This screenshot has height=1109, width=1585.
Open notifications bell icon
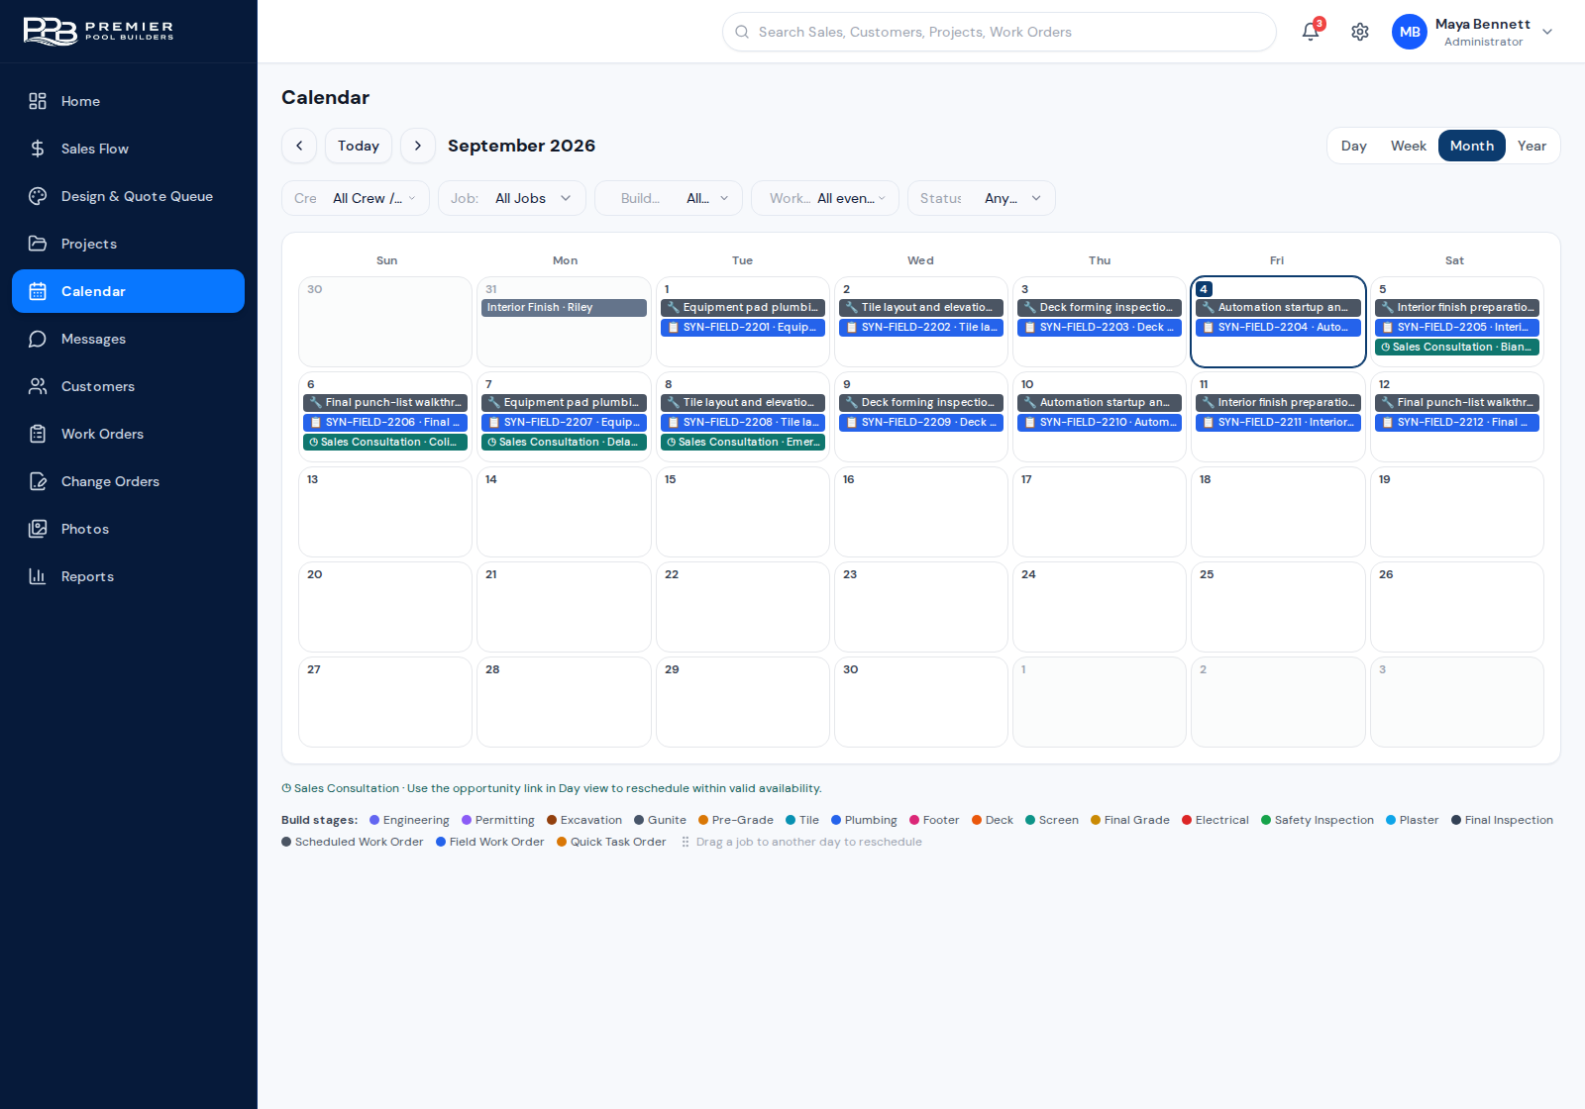(1311, 32)
